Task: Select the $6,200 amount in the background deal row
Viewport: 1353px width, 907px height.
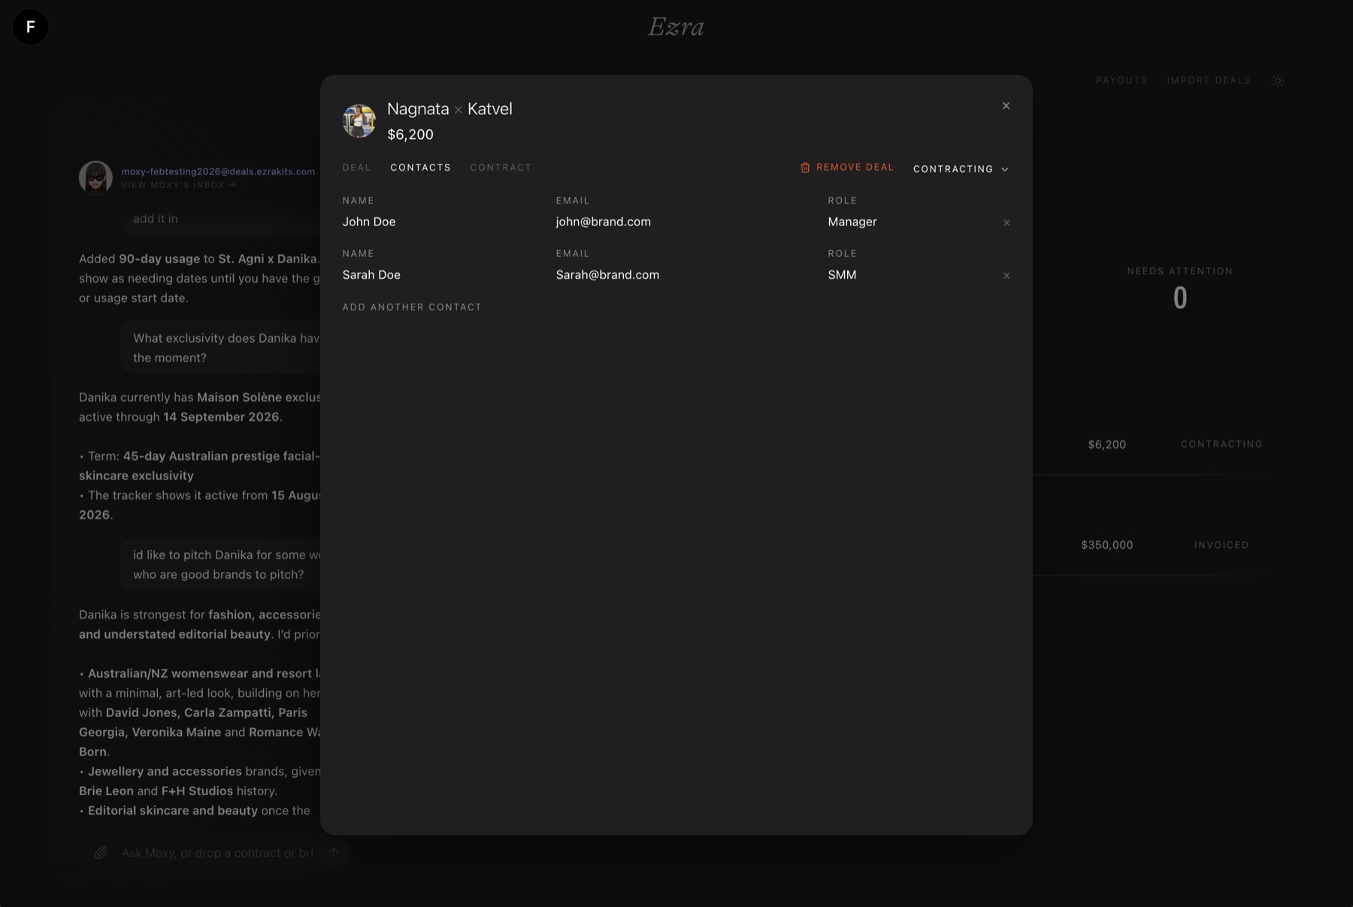Action: click(1106, 444)
